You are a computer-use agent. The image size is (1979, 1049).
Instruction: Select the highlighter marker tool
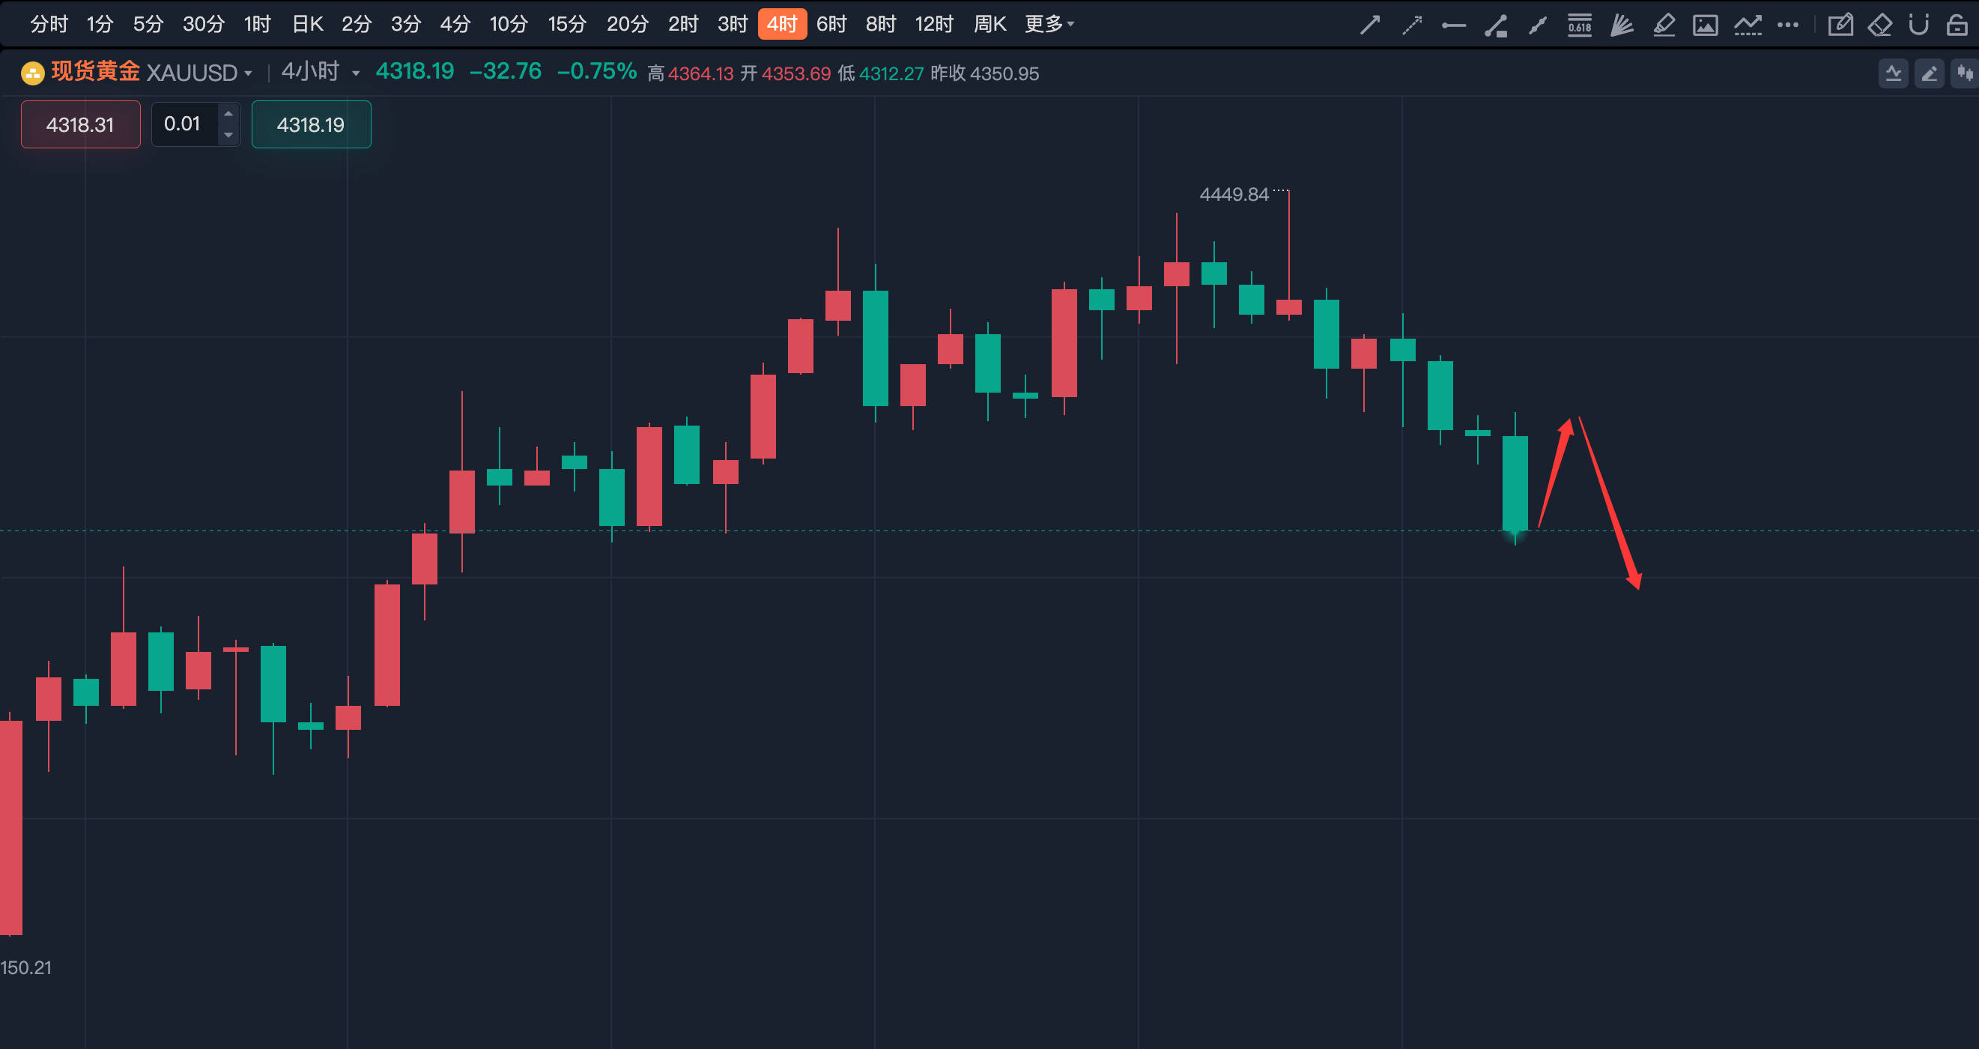tap(1664, 25)
